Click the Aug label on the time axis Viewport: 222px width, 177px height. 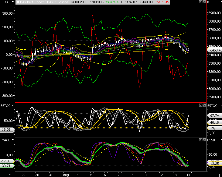point(66,175)
